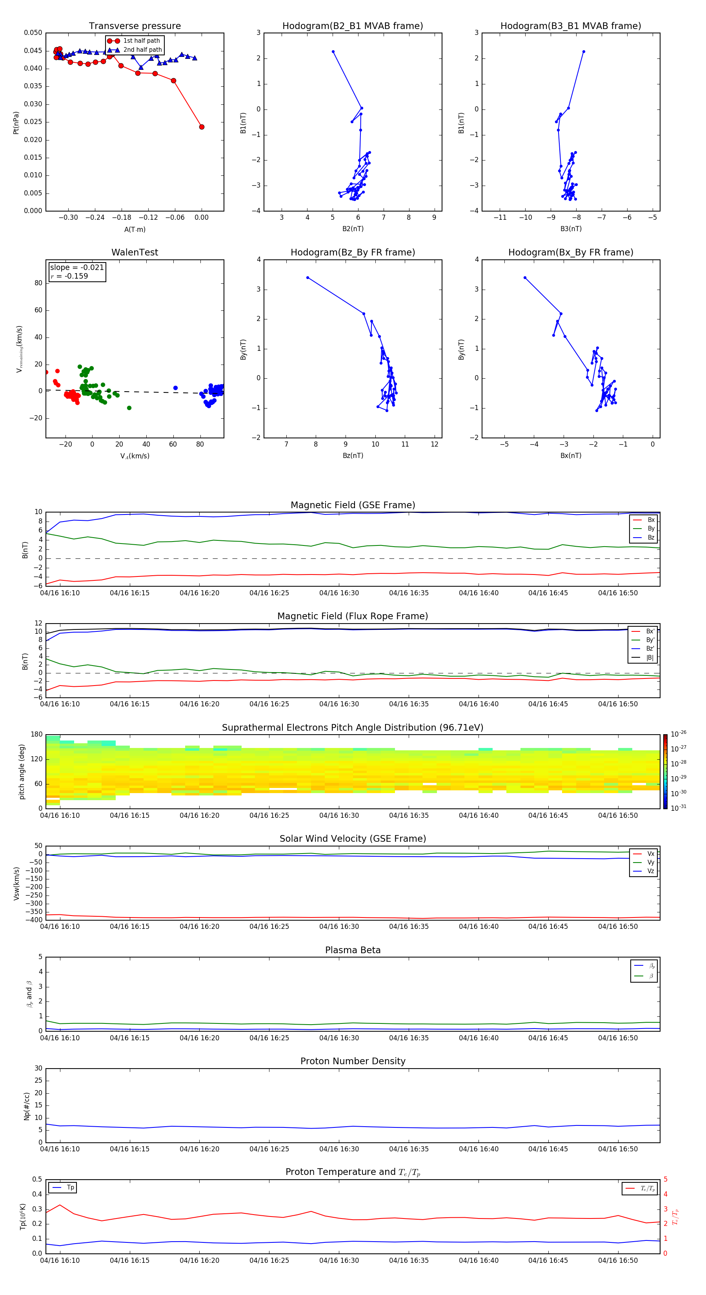
Task: Click the "Bz'" legend entry in Flux Rope panel
Action: (x=643, y=649)
